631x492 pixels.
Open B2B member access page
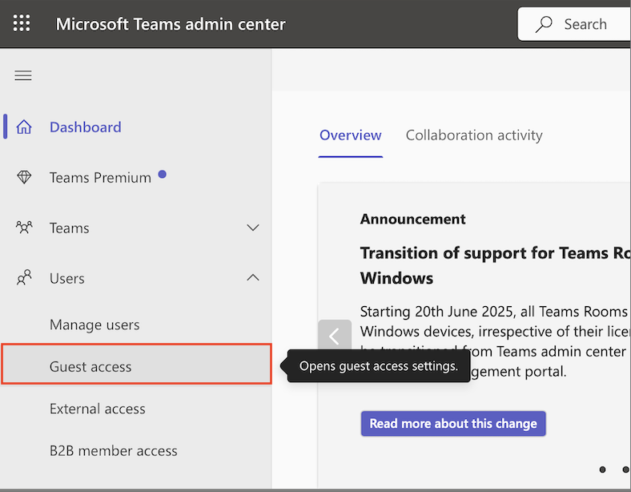(x=114, y=450)
